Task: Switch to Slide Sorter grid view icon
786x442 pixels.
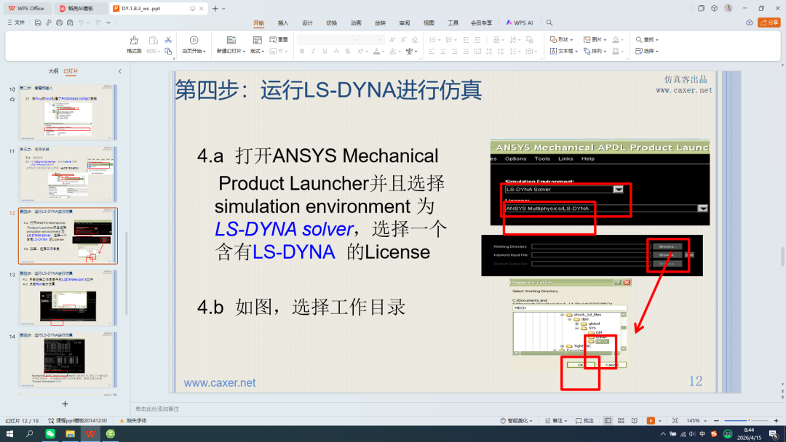Action: tap(621, 421)
